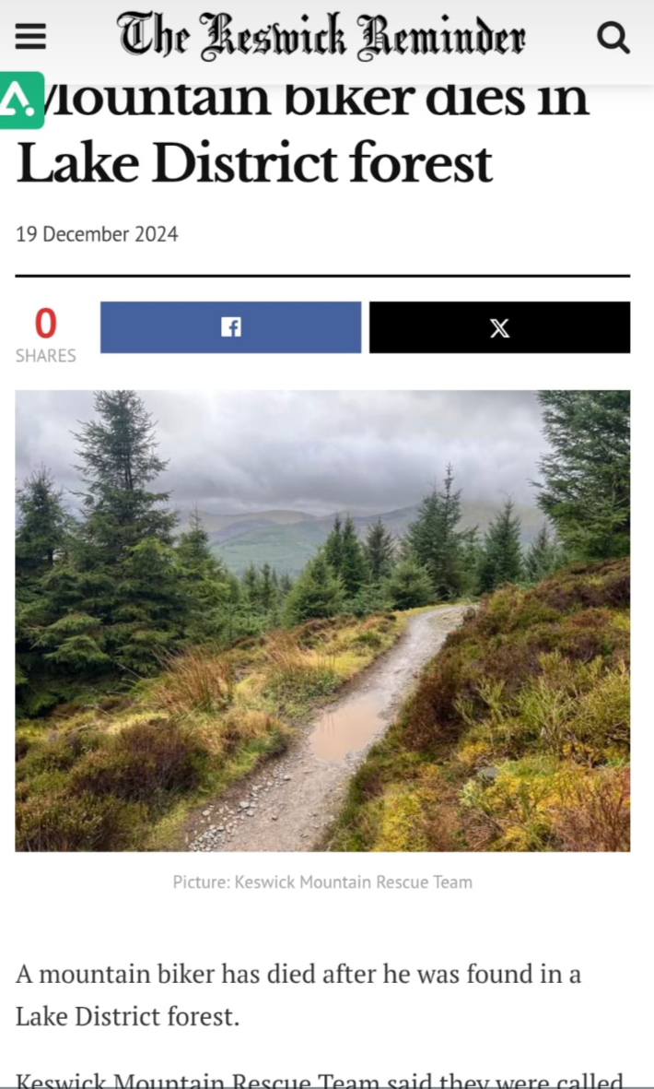This screenshot has width=654, height=1089.
Task: Tap the green floating A badge
Action: coord(21,100)
